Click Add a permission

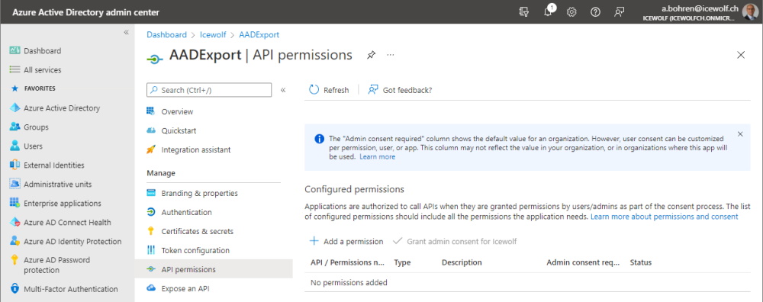coord(346,241)
